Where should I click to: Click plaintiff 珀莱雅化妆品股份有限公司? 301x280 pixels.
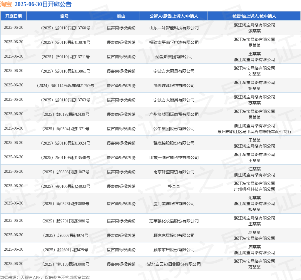(x=174, y=221)
